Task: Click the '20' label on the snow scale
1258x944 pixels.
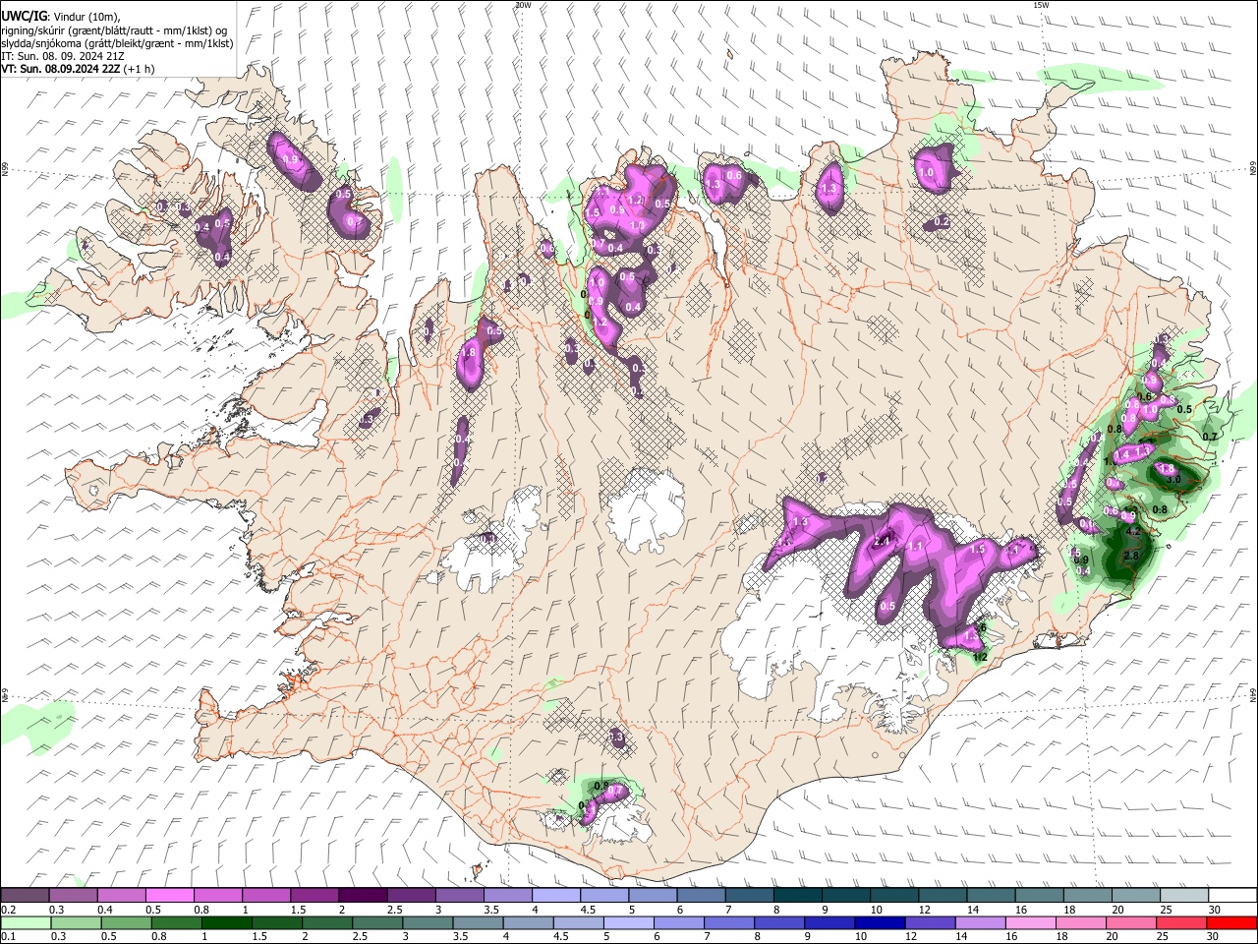Action: point(1117,910)
